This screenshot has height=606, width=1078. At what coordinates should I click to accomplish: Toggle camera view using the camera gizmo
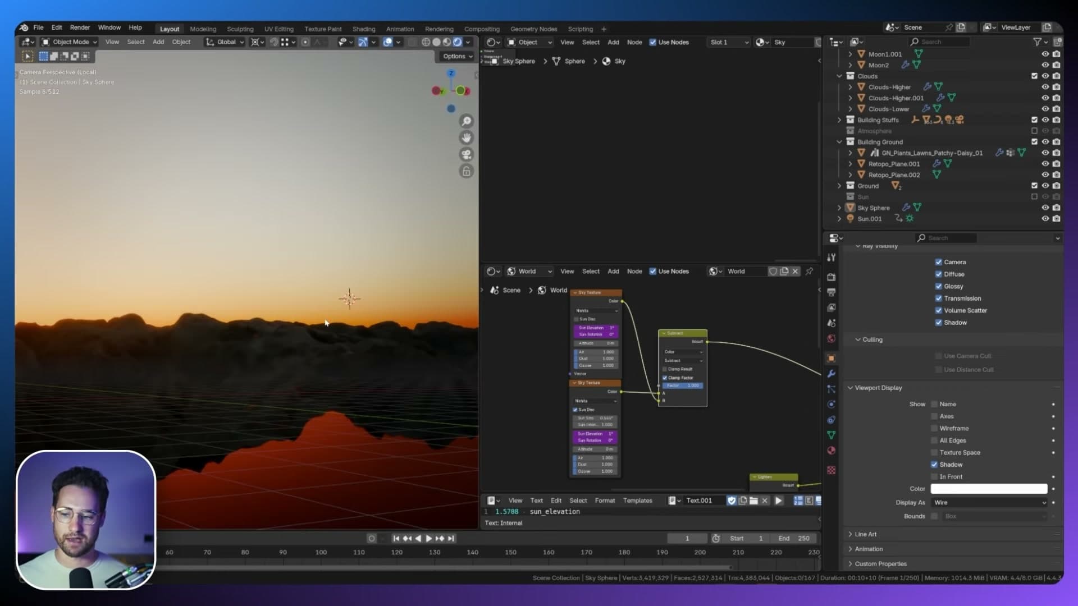coord(466,154)
